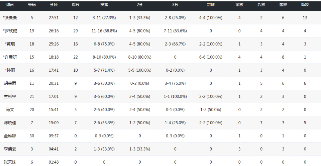Sort table by 得分 header
The image size is (321, 166).
tap(75, 5)
